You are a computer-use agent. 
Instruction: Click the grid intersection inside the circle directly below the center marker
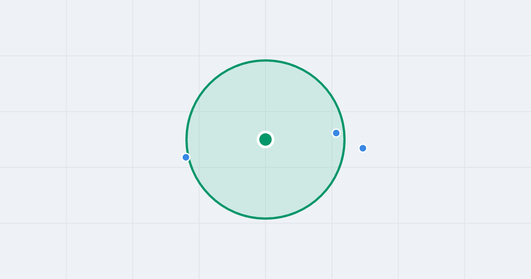(265, 167)
